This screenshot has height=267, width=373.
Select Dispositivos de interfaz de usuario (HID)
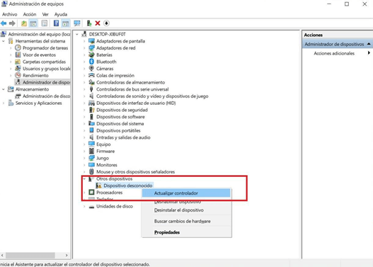click(136, 103)
